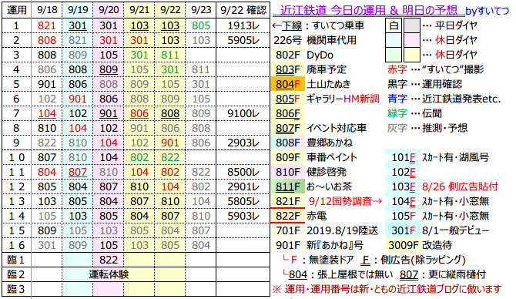Viewport: 516px width, 299px height.
Task: Open the 近江鉄道 今日の運用 & 明日の予想 title link
Action: pos(369,10)
